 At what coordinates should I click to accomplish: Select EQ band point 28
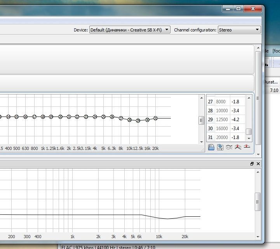[x=129, y=120]
